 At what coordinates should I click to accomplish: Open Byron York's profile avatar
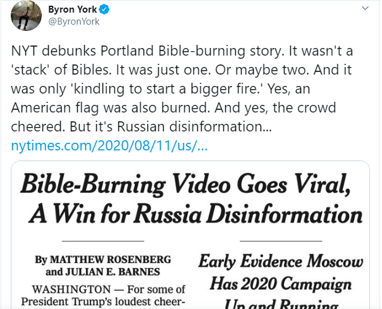tap(25, 16)
